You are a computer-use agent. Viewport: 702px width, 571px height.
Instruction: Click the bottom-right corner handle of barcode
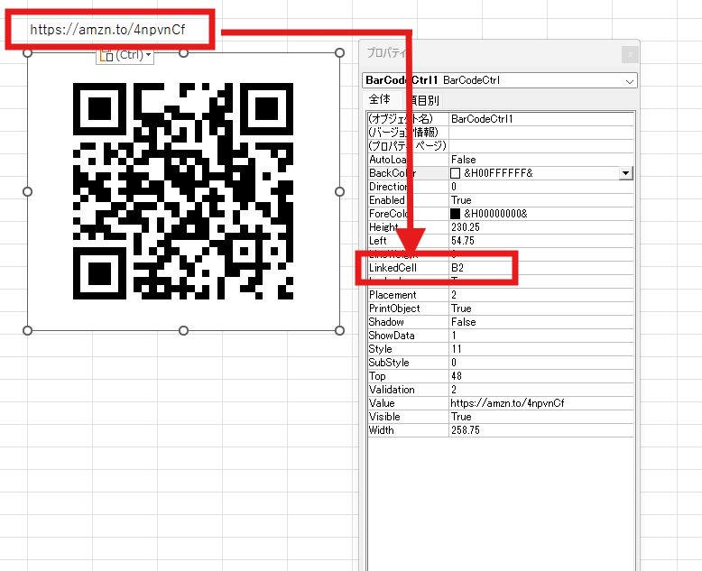click(339, 331)
